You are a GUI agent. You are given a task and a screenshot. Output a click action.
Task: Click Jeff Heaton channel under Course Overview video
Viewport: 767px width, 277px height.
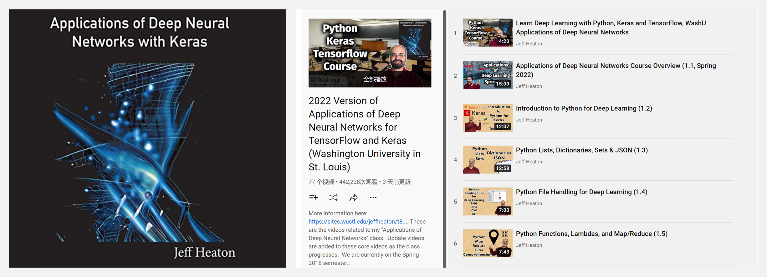529,86
